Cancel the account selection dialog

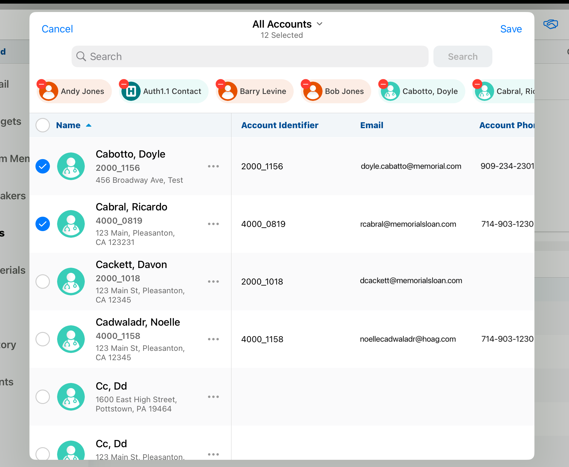[57, 29]
